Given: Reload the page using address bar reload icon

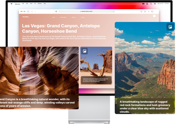Looking at the screenshot, I should point(113,11).
